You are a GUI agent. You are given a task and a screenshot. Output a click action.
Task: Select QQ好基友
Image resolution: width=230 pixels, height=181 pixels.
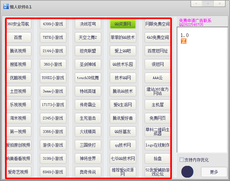[x=123, y=132]
